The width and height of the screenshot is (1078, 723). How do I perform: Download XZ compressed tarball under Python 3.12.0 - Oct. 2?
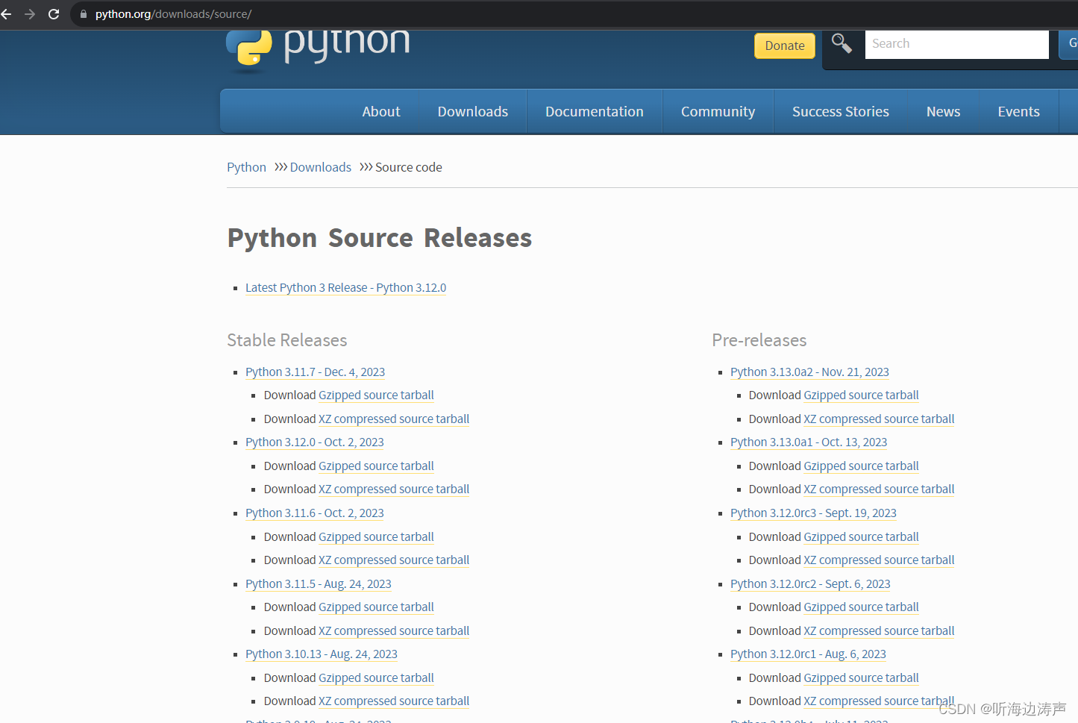coord(394,489)
